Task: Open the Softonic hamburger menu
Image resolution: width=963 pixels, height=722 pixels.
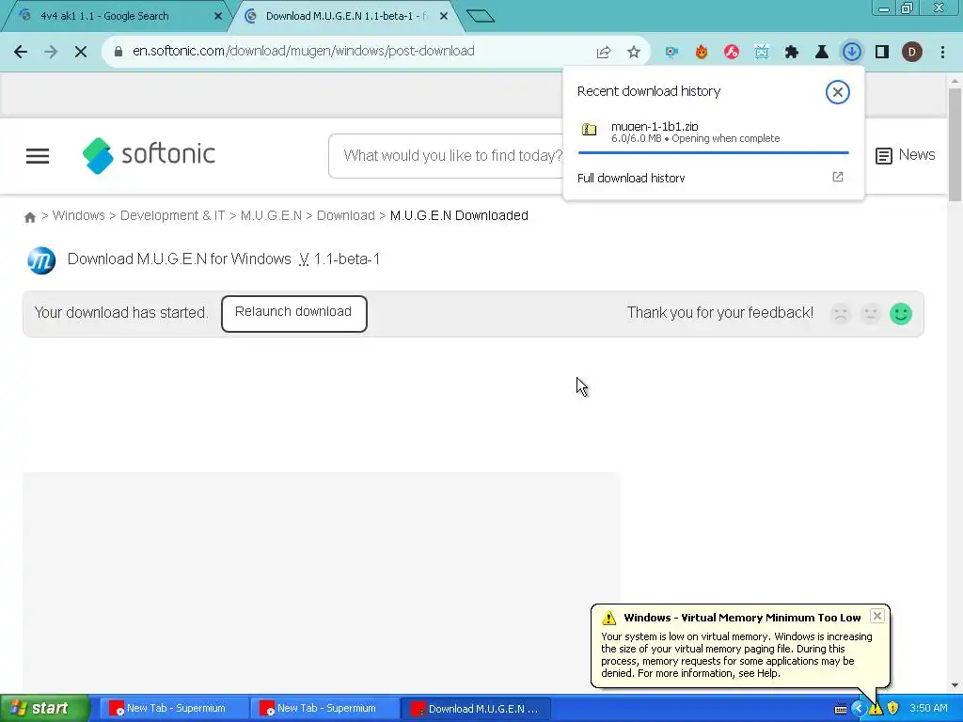Action: (x=38, y=156)
